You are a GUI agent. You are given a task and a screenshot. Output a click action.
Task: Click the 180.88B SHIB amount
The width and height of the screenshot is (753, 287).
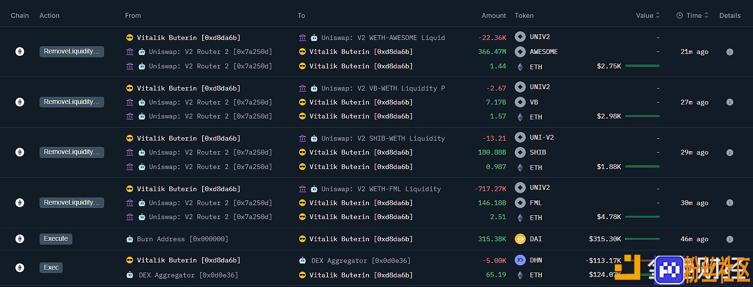492,152
